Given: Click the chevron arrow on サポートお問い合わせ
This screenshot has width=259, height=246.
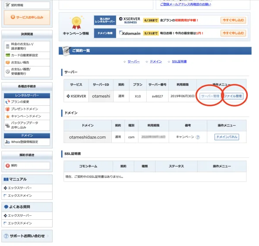Looking at the screenshot, I should click(48, 236).
